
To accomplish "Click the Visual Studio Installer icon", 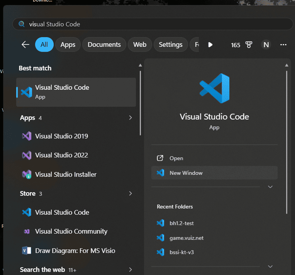I will pos(27,174).
